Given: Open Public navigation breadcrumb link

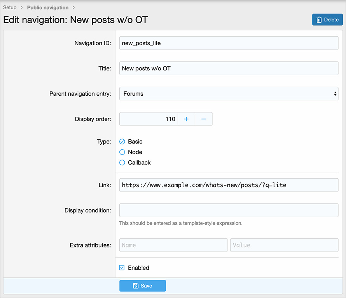Looking at the screenshot, I should [x=47, y=7].
